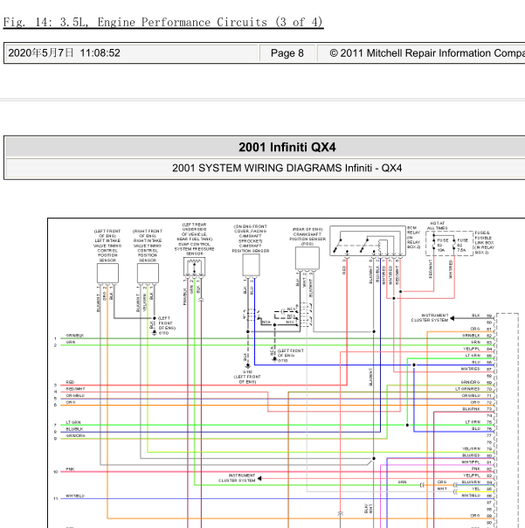
Task: Click the BLK label at pin 59
Action: (x=476, y=316)
